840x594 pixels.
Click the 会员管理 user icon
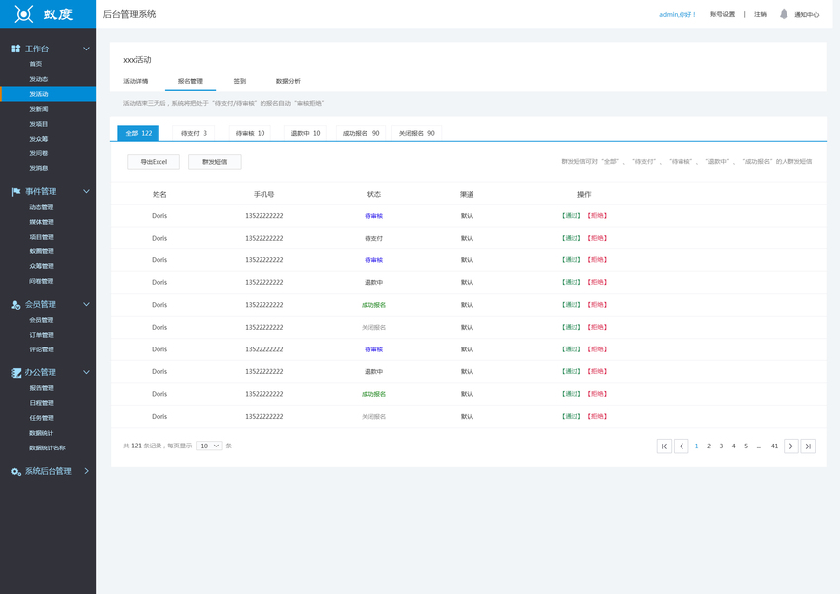(16, 305)
